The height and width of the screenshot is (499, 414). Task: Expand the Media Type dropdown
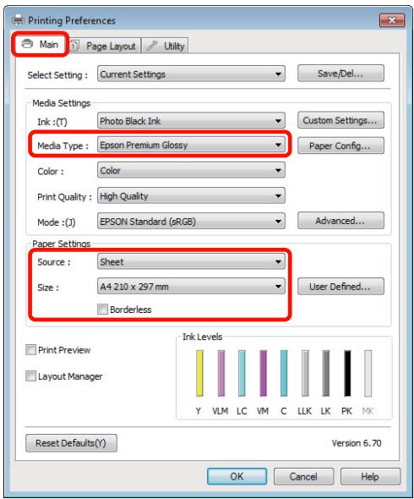(191, 145)
